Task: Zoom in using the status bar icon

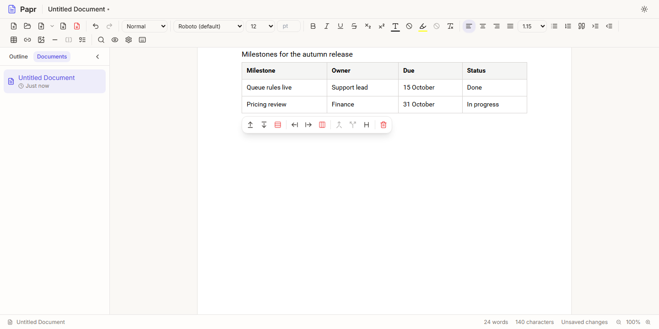Action: click(x=648, y=322)
